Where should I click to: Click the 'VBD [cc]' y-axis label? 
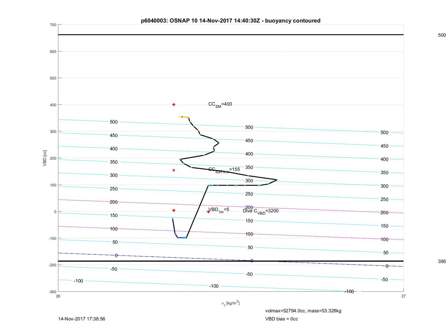45,158
